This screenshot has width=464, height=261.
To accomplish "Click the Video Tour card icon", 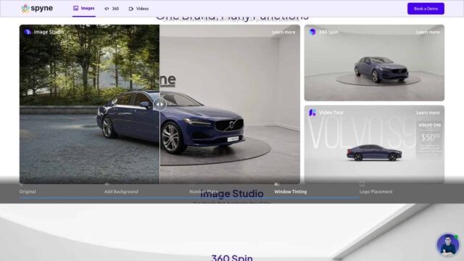I will click(312, 112).
